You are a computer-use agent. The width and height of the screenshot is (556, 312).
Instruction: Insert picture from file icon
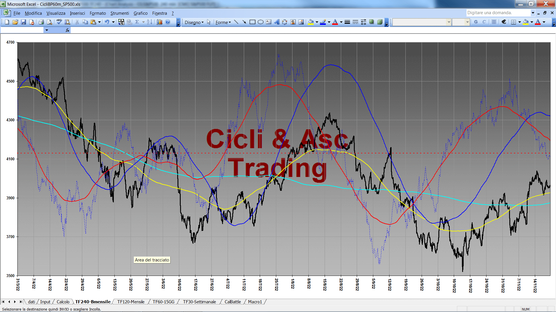301,22
